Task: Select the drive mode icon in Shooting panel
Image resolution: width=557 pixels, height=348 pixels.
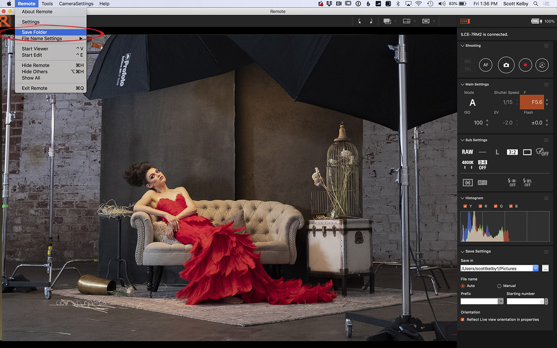Action: click(542, 65)
